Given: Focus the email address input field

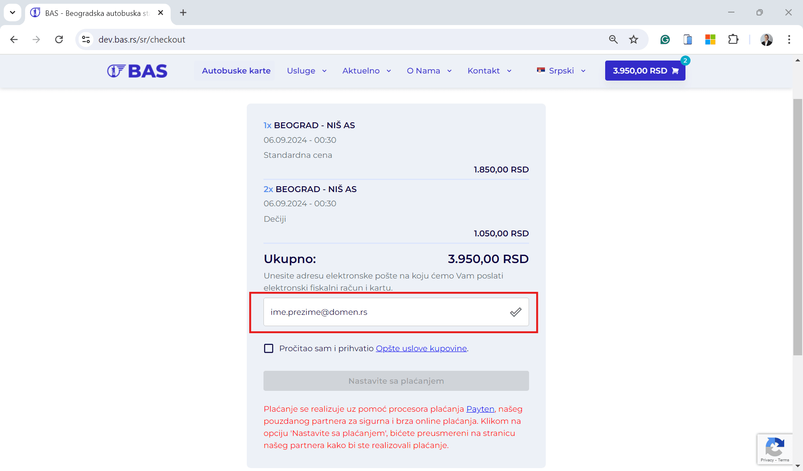Looking at the screenshot, I should point(396,312).
